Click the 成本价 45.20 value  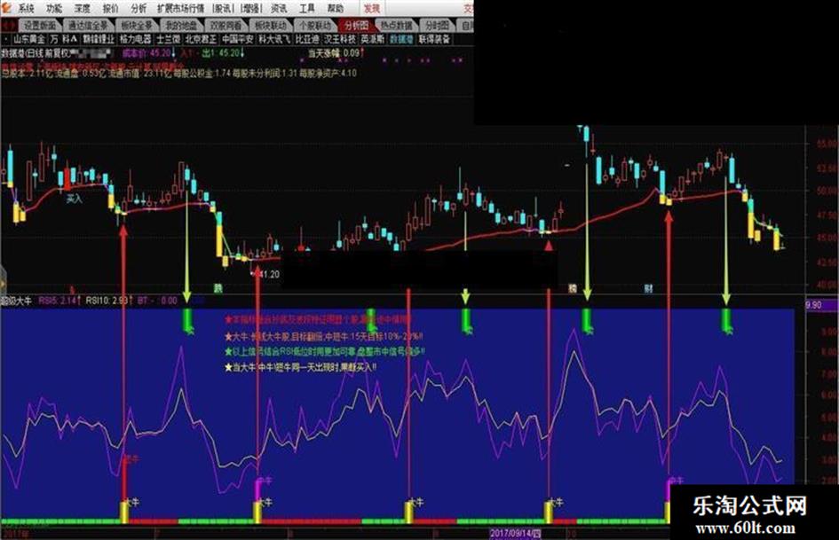(x=149, y=53)
